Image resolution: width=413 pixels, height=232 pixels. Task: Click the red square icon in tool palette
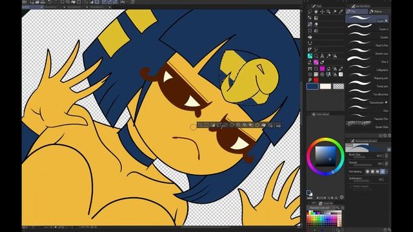pos(316,80)
